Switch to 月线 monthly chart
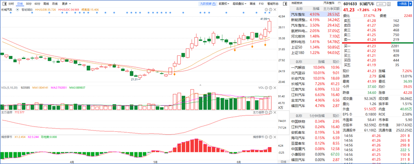The height and width of the screenshot is (164, 414). pyautogui.click(x=55, y=4)
